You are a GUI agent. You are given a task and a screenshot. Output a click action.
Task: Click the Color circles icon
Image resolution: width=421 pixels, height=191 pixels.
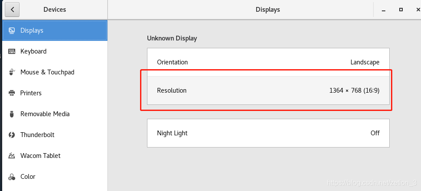click(x=12, y=177)
